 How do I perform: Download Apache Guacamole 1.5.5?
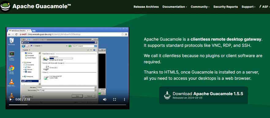point(204,95)
